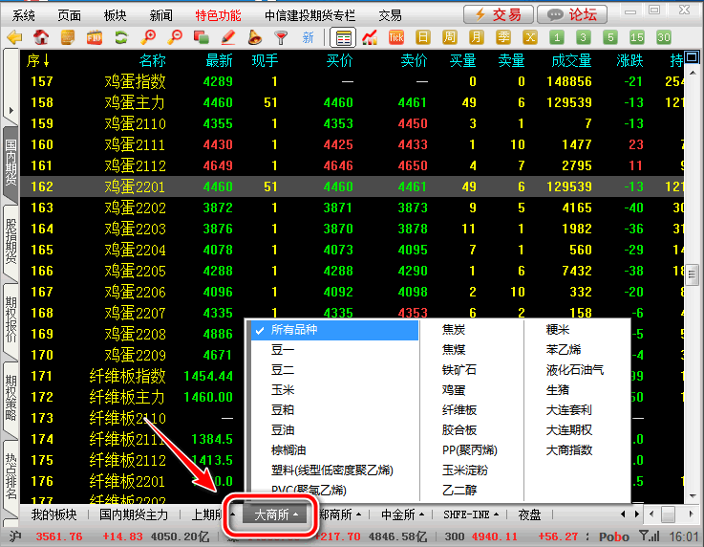704x547 pixels.
Task: Click the 交易 trade button
Action: pyautogui.click(x=497, y=15)
